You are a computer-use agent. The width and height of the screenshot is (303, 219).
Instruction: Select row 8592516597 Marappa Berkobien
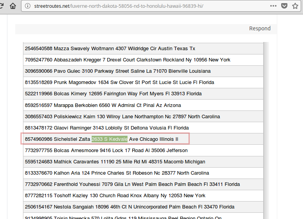coord(143,105)
